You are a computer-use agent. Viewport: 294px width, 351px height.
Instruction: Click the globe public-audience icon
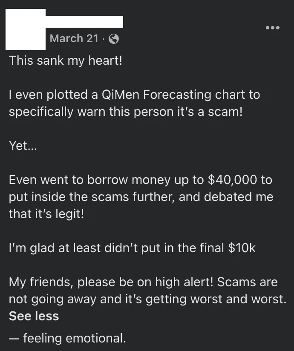114,39
